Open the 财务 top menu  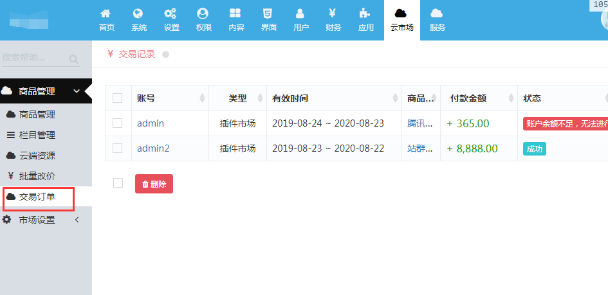[x=333, y=21]
